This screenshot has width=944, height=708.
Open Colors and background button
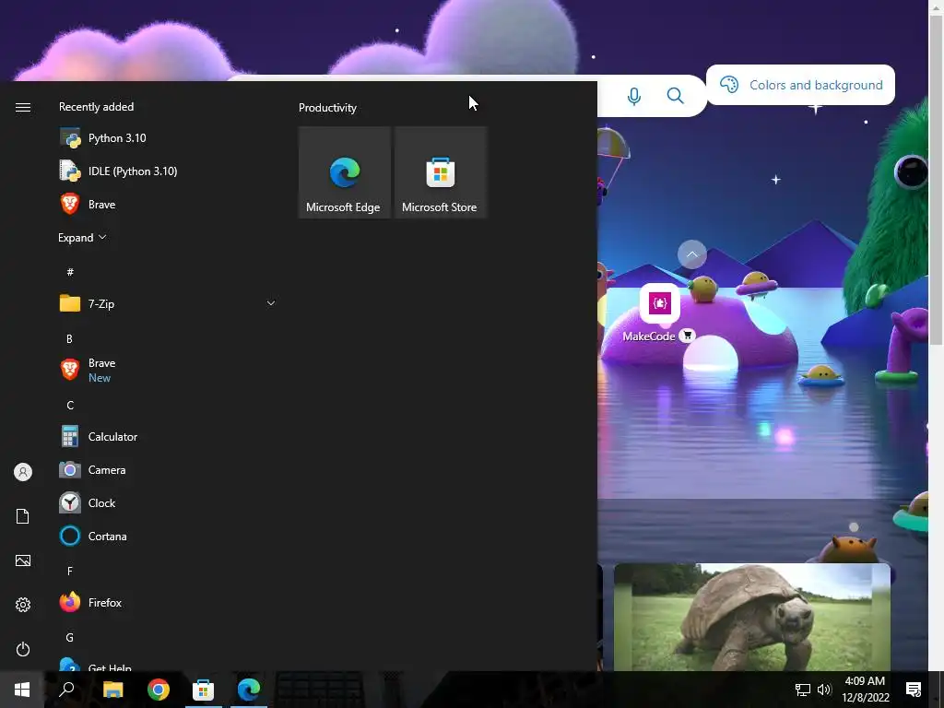point(800,85)
